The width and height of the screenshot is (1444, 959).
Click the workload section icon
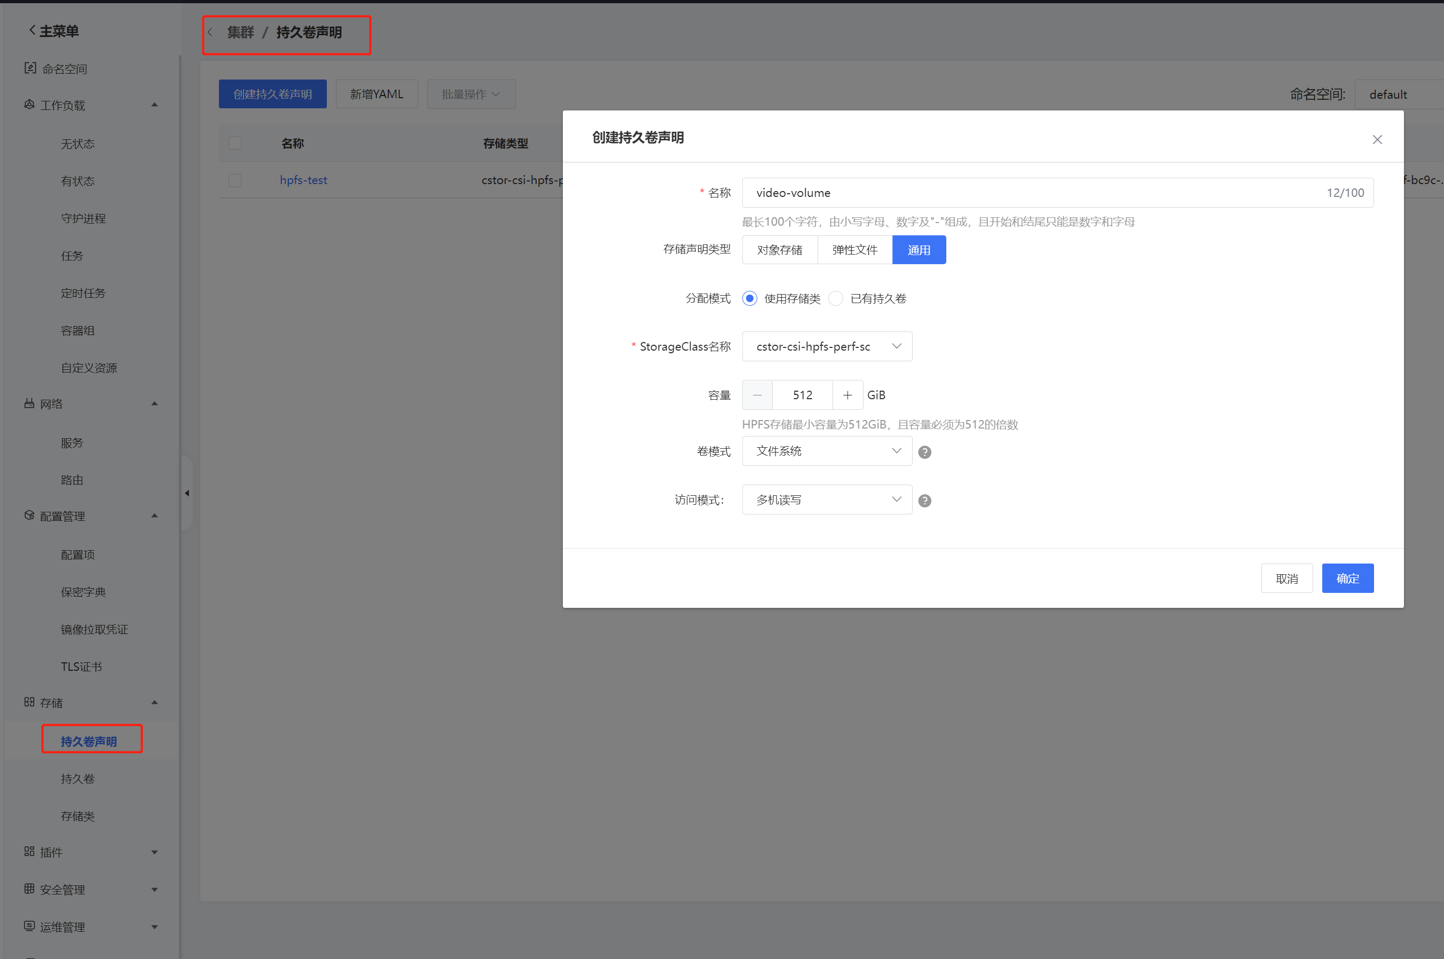point(29,105)
